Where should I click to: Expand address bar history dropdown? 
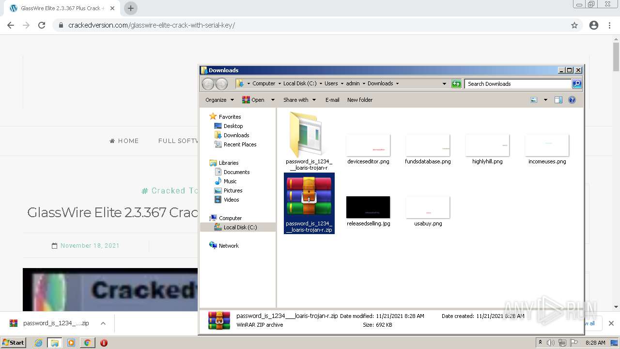point(444,84)
